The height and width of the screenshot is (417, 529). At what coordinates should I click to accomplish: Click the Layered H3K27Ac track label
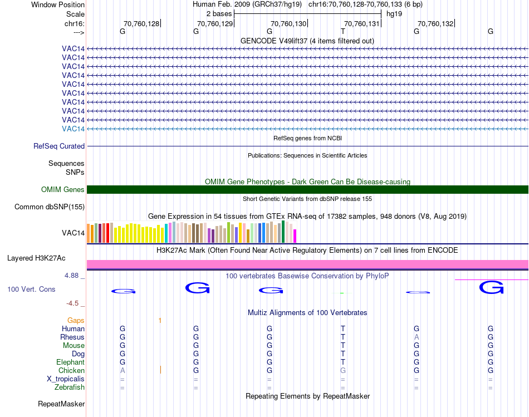[36, 258]
